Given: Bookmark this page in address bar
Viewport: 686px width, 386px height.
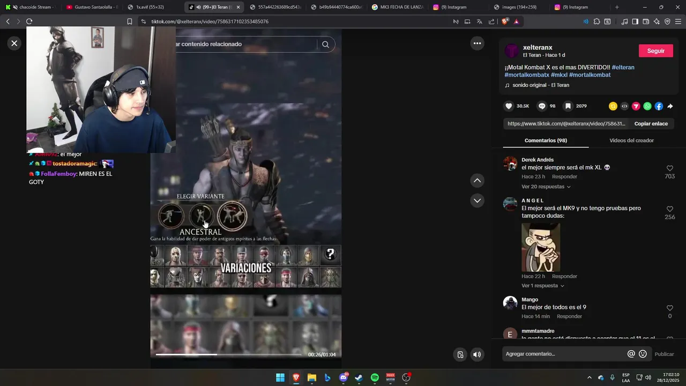Looking at the screenshot, I should [x=129, y=21].
